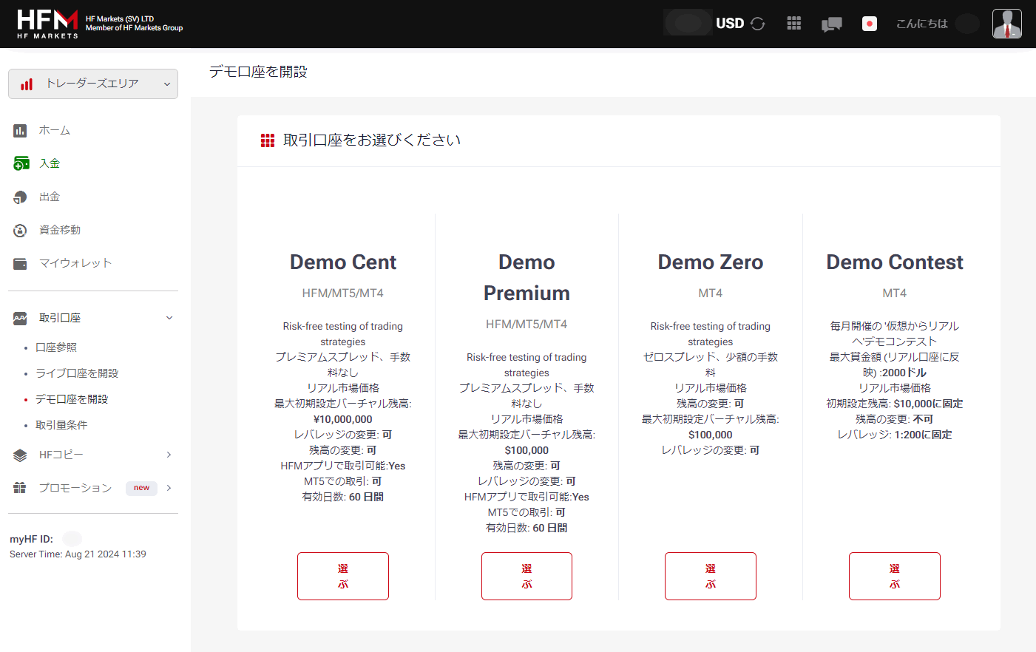
Task: Click the 資金移動 transfer icon
Action: tap(20, 230)
